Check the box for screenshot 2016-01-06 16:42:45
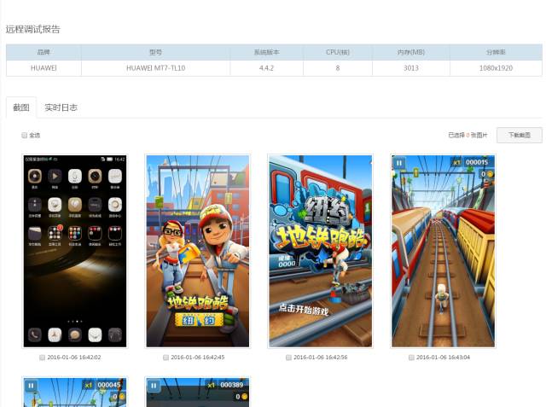Screen dimensions: 546x407 pyautogui.click(x=166, y=358)
